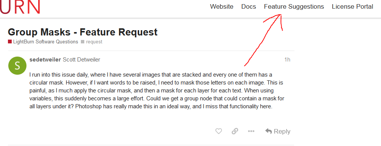Click inside the post body paragraph

coord(157,90)
